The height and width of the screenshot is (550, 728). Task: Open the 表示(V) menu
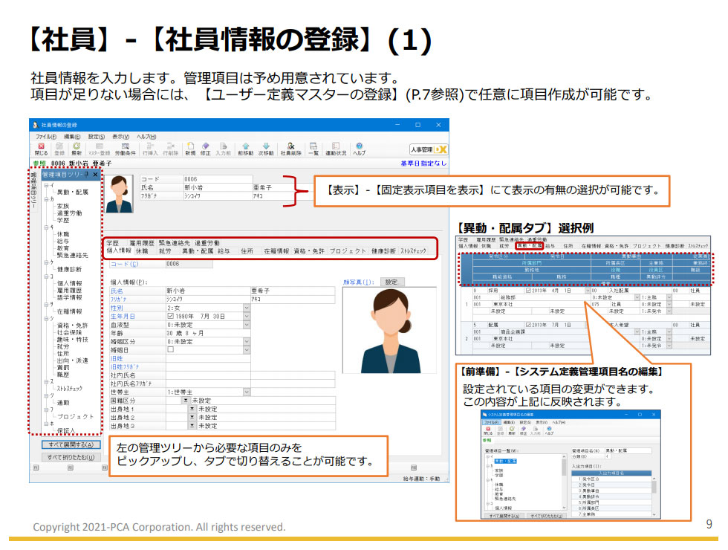(120, 137)
